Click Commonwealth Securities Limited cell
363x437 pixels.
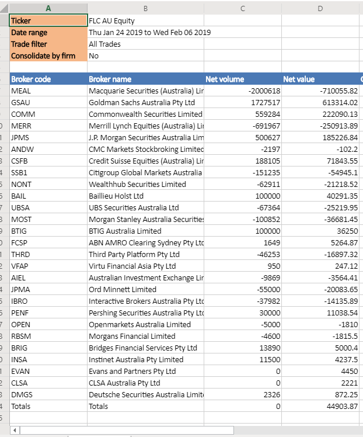pyautogui.click(x=145, y=115)
